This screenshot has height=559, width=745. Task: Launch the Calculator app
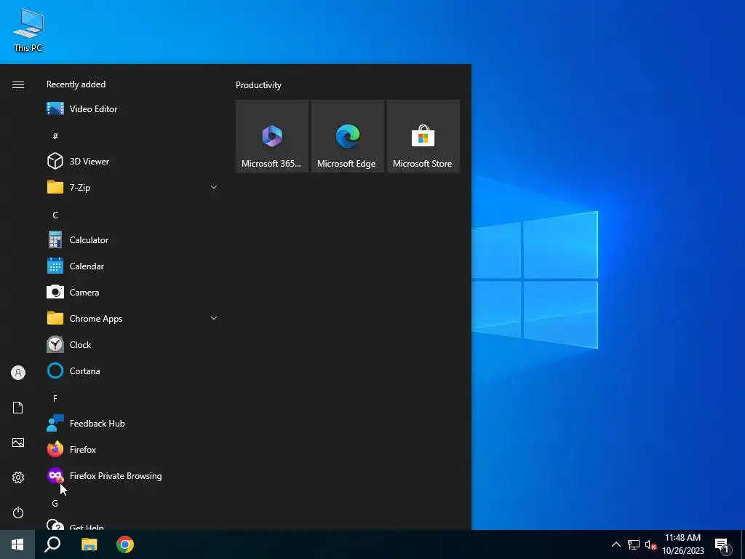coord(132,240)
